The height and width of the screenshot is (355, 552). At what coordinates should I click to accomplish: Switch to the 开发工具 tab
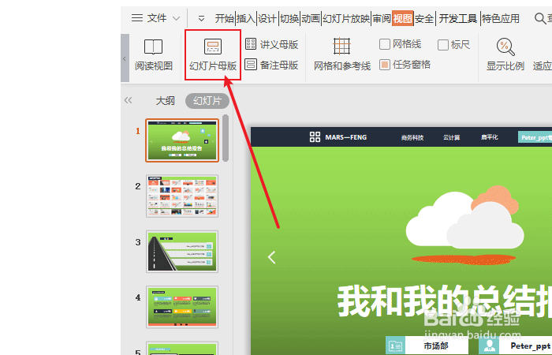(458, 18)
